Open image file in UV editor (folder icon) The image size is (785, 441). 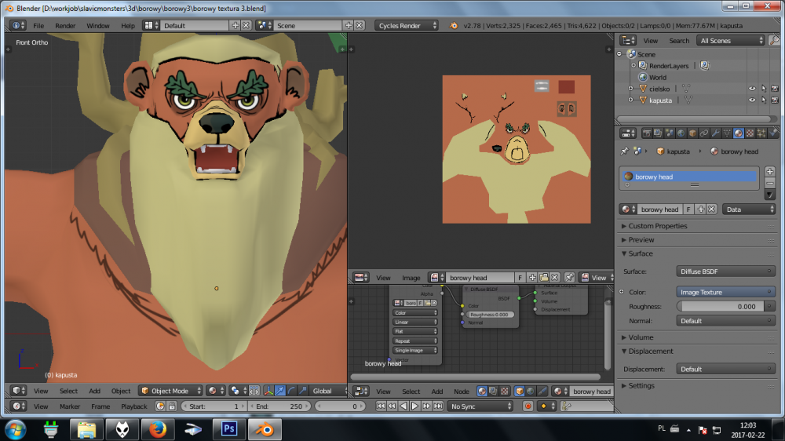(x=544, y=277)
